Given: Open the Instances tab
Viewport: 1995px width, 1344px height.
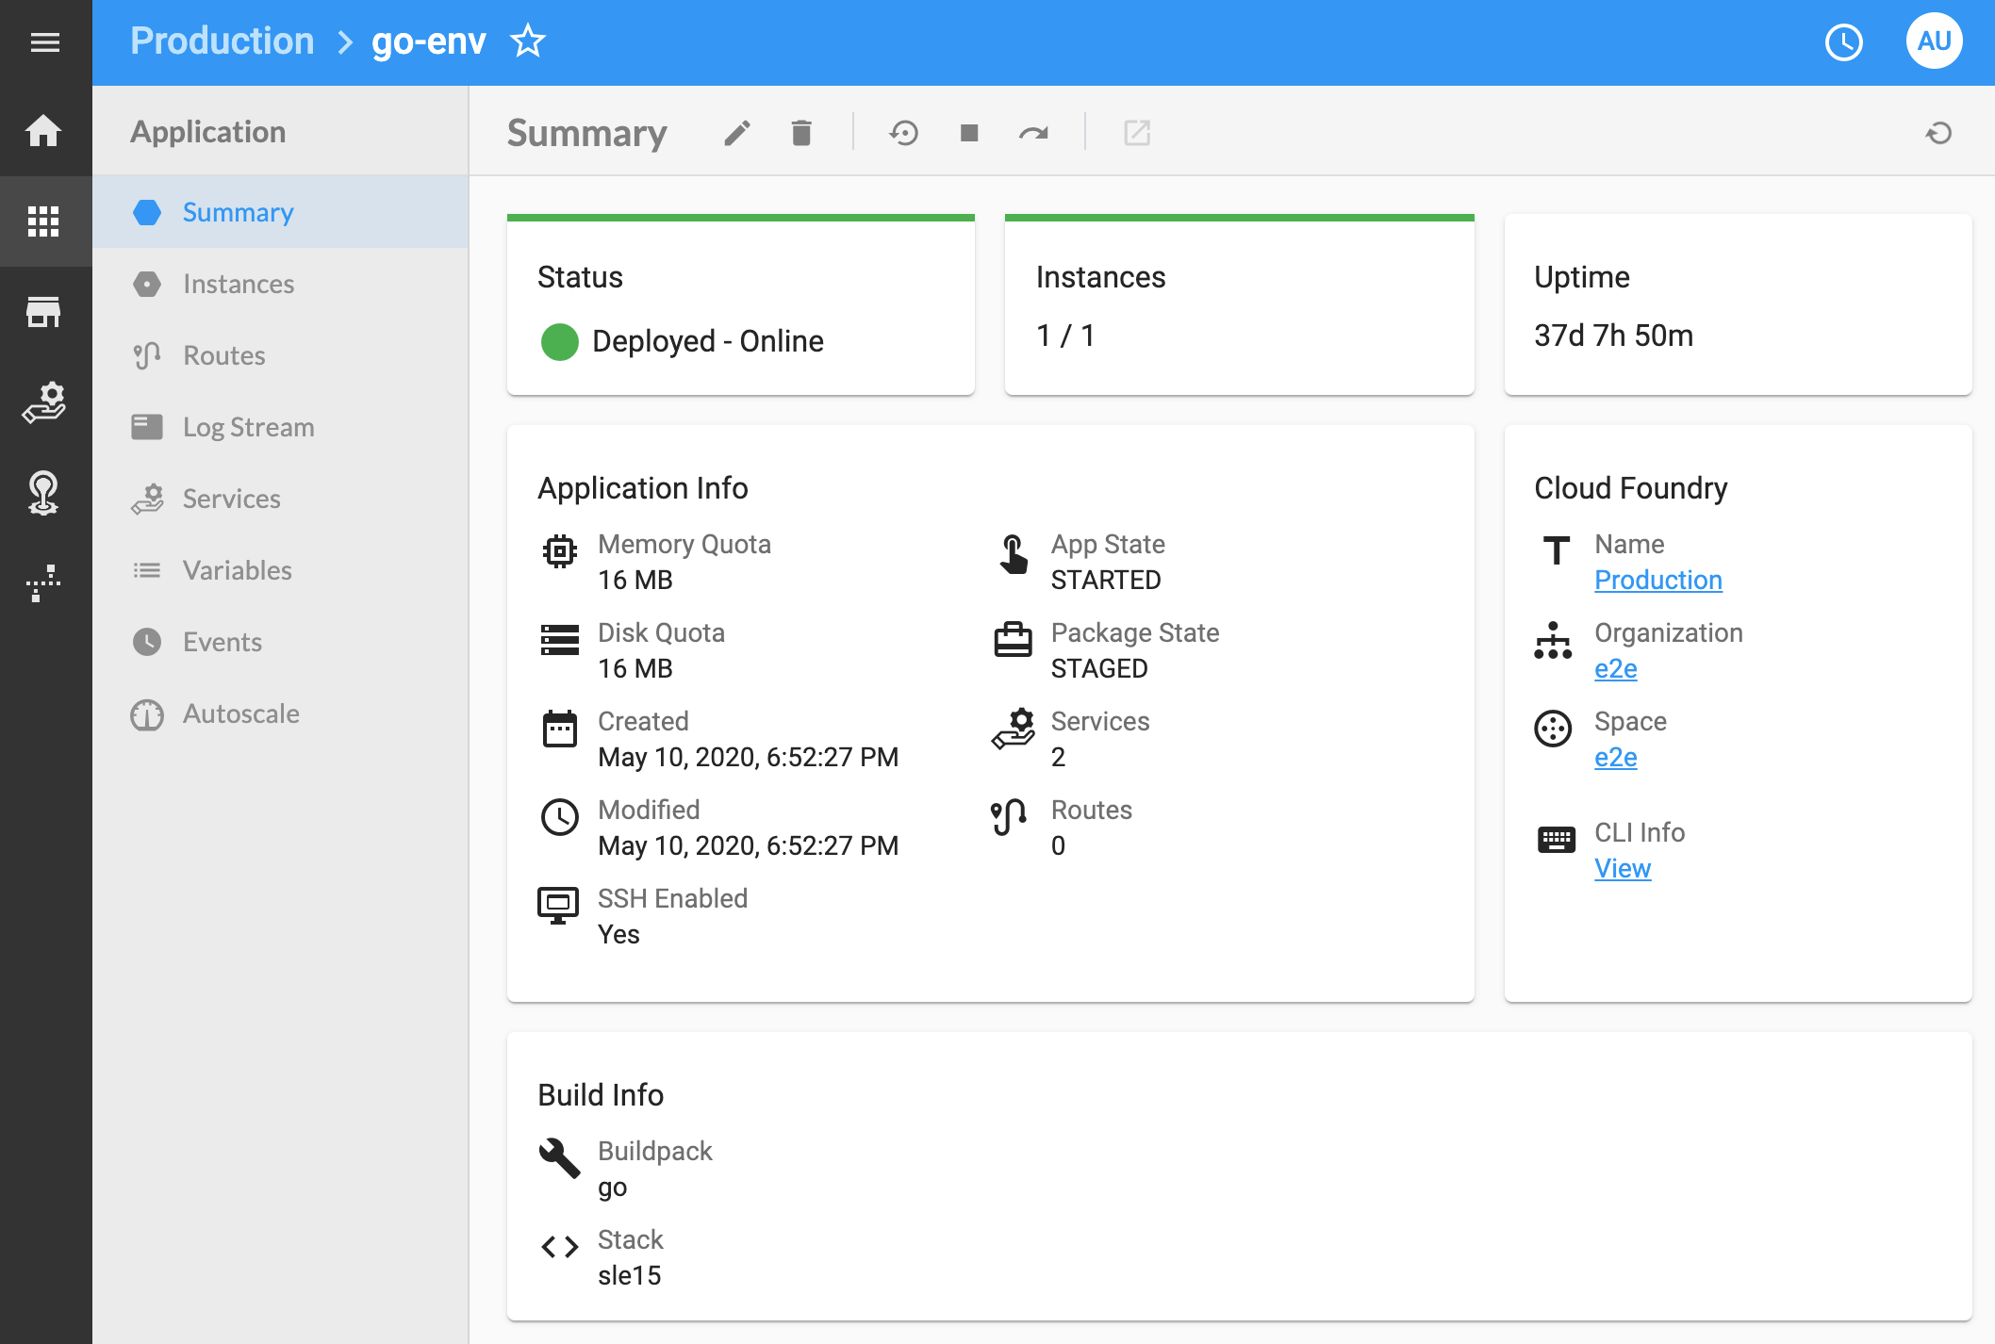Looking at the screenshot, I should point(238,284).
